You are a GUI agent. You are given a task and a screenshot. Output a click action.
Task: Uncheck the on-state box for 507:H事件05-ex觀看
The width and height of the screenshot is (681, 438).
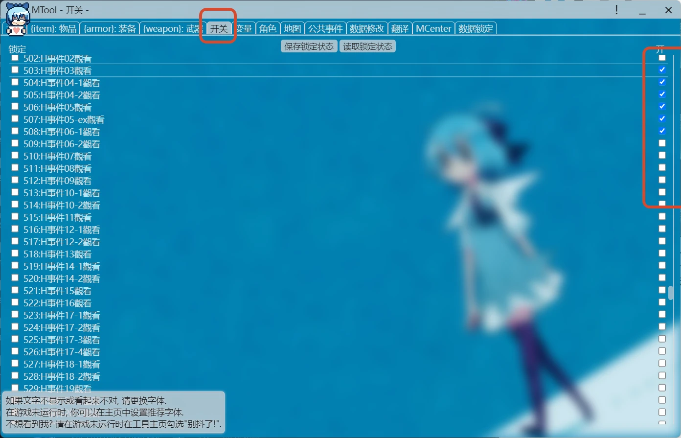coord(662,118)
